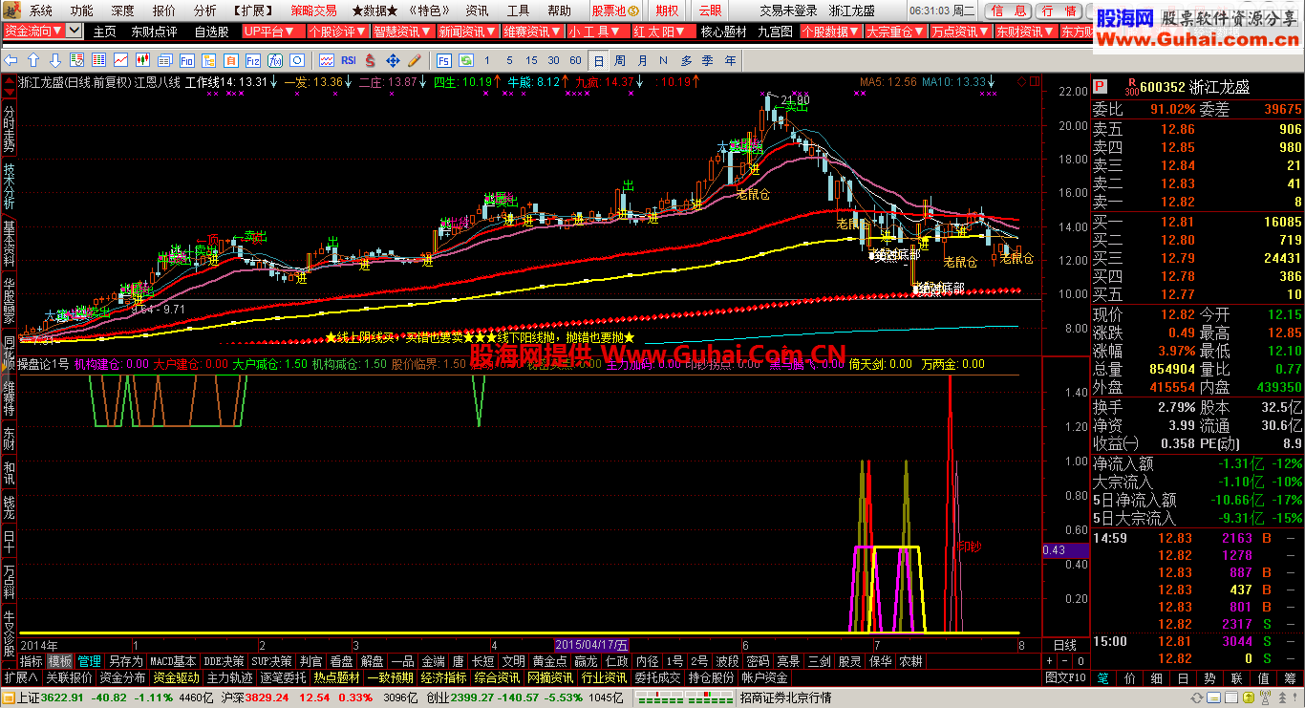This screenshot has height=708, width=1305.
Task: Click the F10 toolbar icon
Action: click(186, 60)
